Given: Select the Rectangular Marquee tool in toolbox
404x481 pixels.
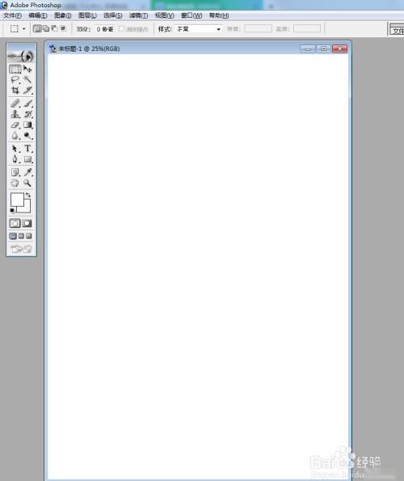Looking at the screenshot, I should [15, 69].
